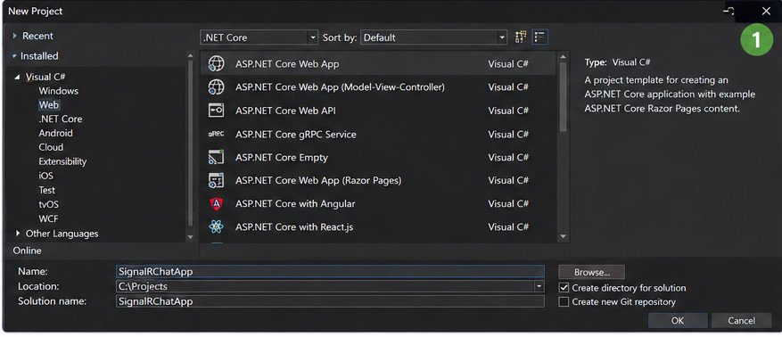Confirm with the OK button

coord(678,321)
